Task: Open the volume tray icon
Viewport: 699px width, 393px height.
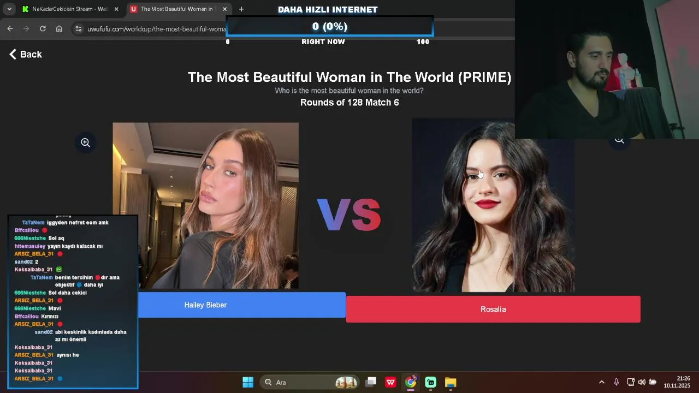Action: click(x=642, y=382)
